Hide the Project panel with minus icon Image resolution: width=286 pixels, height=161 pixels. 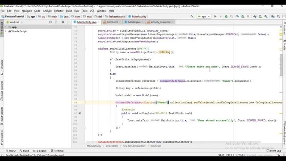click(x=68, y=22)
